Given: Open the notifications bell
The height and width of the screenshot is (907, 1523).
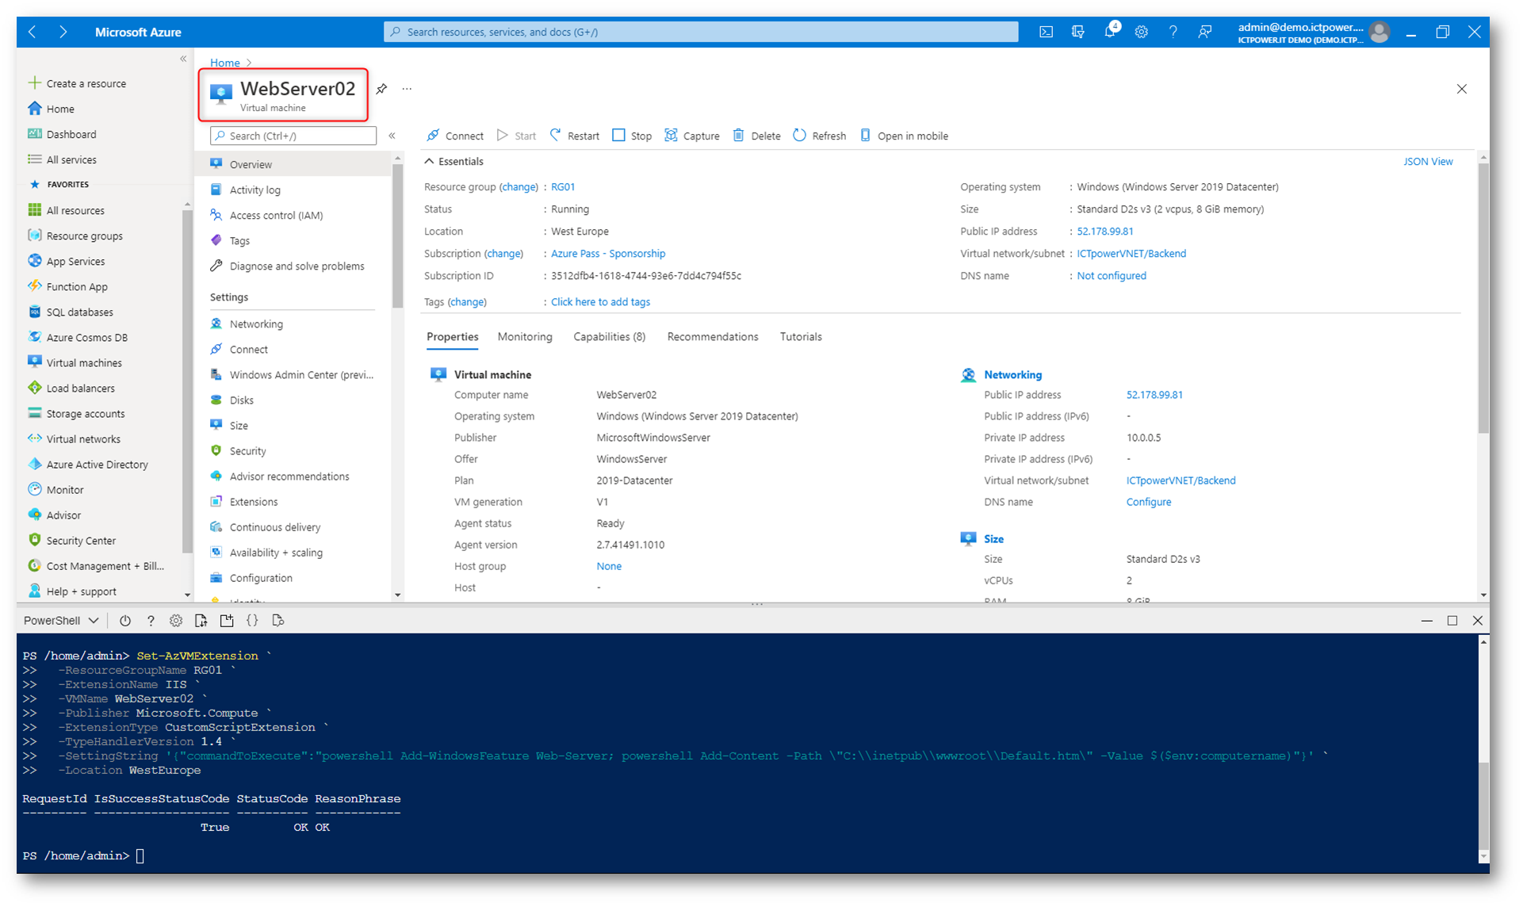Looking at the screenshot, I should click(1110, 32).
